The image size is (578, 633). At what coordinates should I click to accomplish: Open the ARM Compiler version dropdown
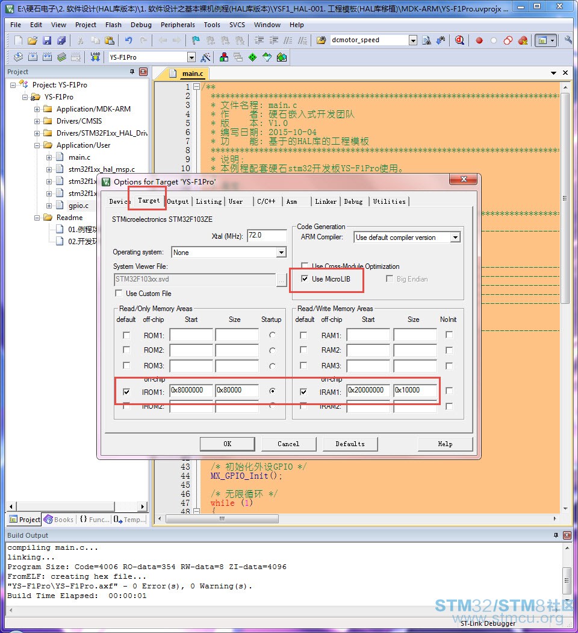pyautogui.click(x=455, y=238)
